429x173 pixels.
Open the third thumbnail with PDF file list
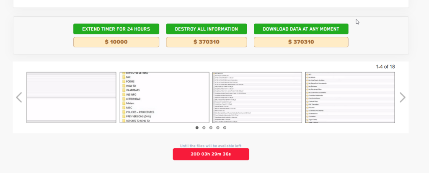[257, 98]
